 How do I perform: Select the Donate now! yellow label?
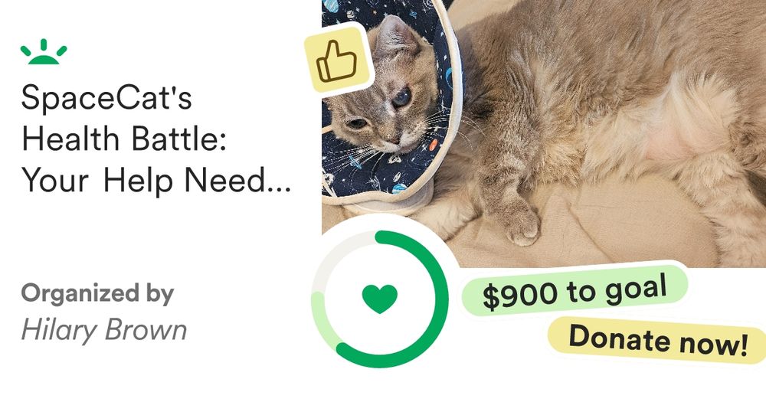[657, 339]
